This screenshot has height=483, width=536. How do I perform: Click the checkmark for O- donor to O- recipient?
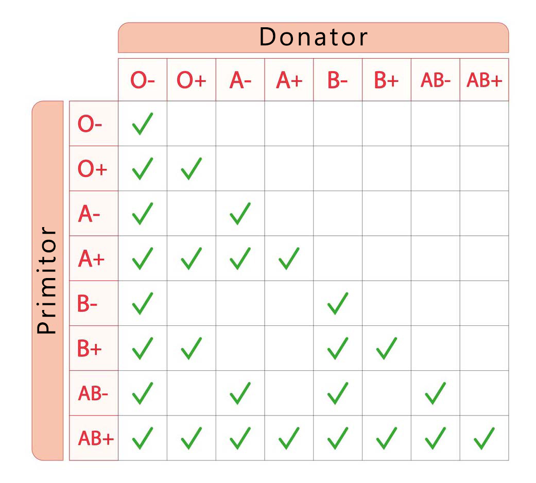[143, 124]
